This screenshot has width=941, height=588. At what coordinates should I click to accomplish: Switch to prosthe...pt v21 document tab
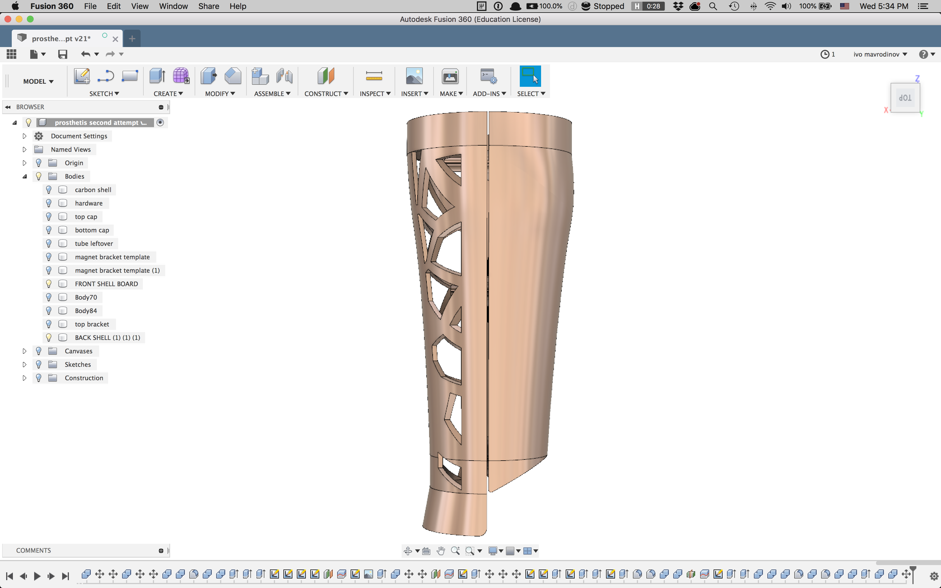(61, 39)
